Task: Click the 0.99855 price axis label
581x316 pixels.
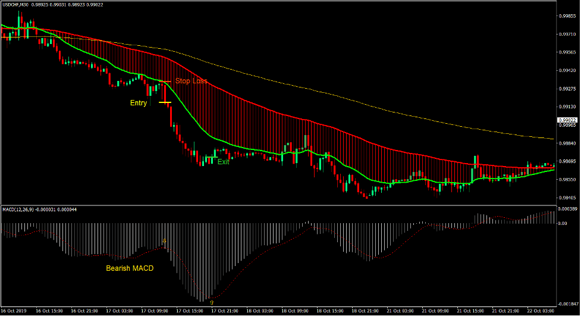Action: click(x=567, y=17)
